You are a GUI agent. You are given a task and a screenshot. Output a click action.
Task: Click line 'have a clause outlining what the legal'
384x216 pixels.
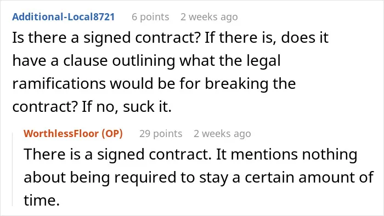click(146, 61)
